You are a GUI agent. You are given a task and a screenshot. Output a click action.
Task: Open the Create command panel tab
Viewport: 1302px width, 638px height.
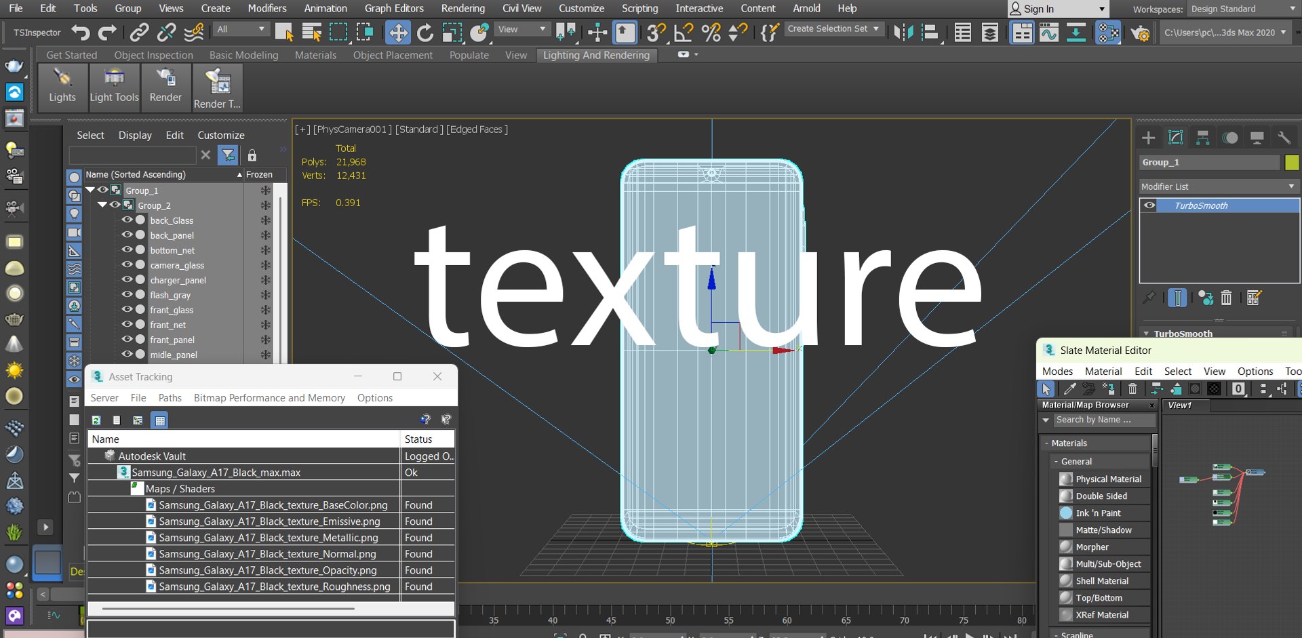[x=1148, y=138]
